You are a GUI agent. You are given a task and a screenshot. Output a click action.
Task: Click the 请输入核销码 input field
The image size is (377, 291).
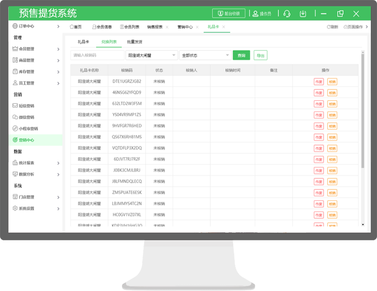pos(97,56)
